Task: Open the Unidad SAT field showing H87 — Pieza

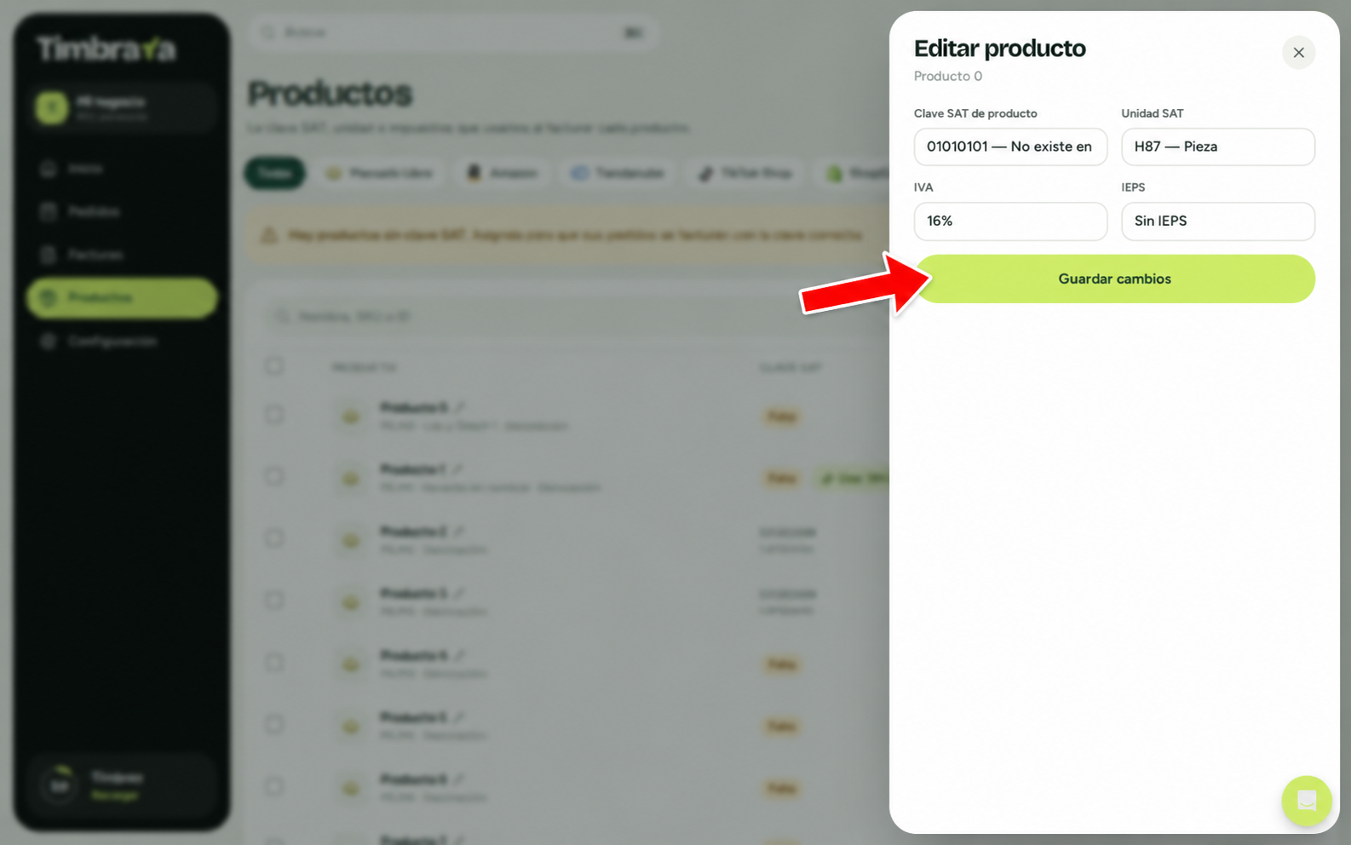Action: point(1218,147)
